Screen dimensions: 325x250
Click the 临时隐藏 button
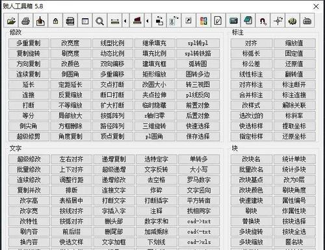[x=155, y=105]
